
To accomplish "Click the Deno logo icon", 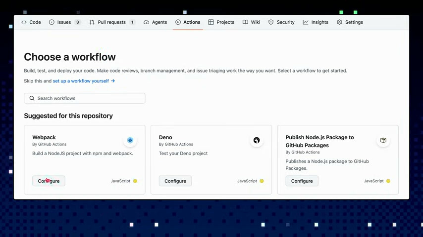I will 257,140.
